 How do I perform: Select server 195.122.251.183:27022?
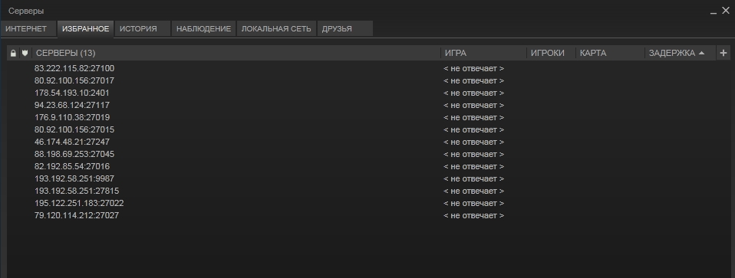(79, 203)
